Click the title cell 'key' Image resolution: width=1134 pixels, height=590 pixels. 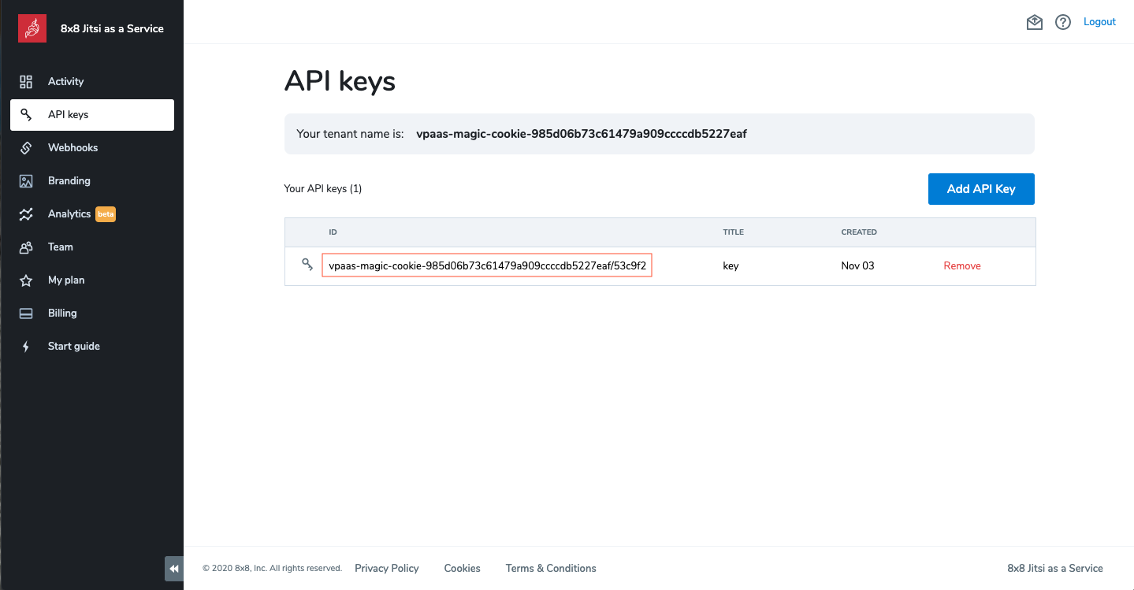click(731, 266)
